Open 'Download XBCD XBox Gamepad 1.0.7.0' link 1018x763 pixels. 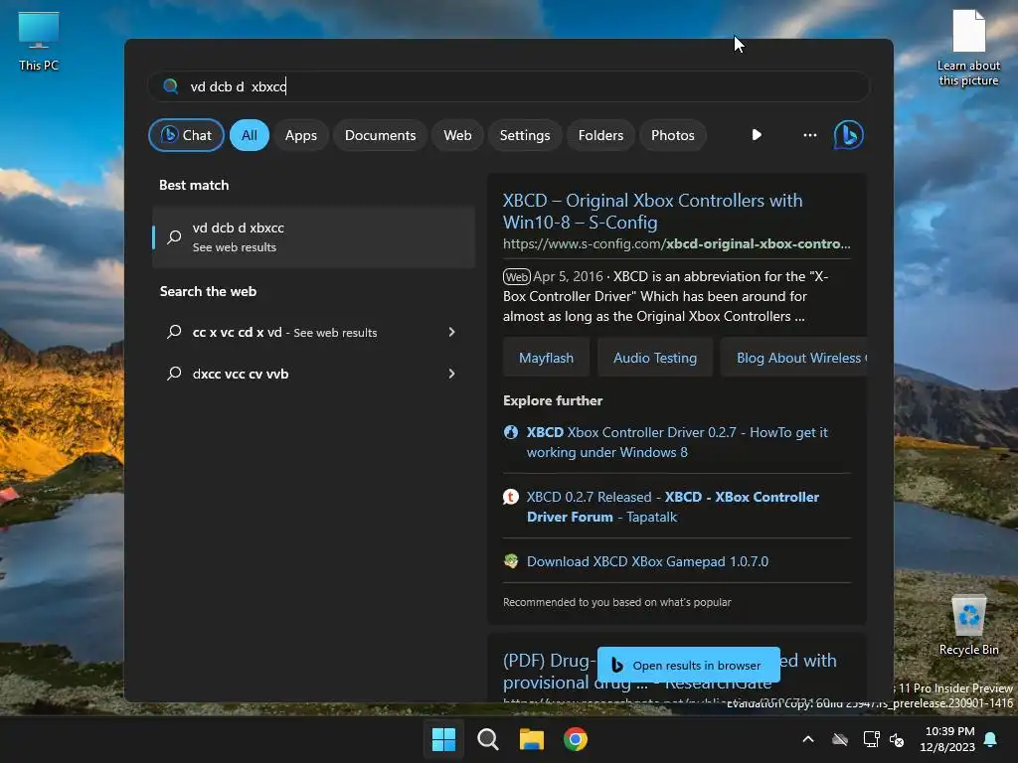(x=647, y=561)
